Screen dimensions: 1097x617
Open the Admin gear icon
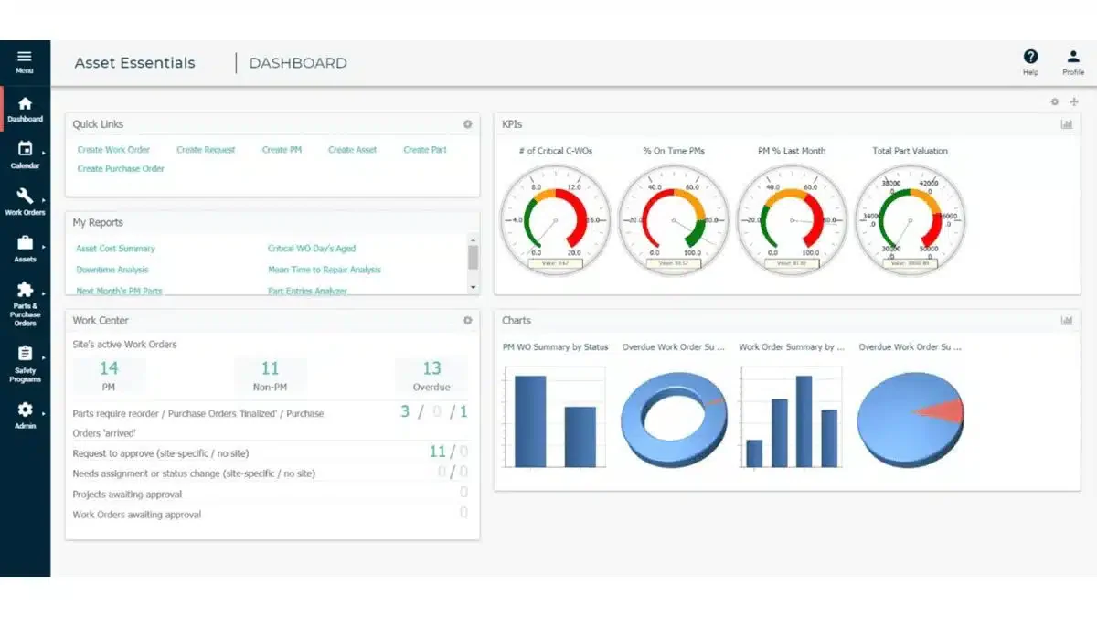[25, 410]
